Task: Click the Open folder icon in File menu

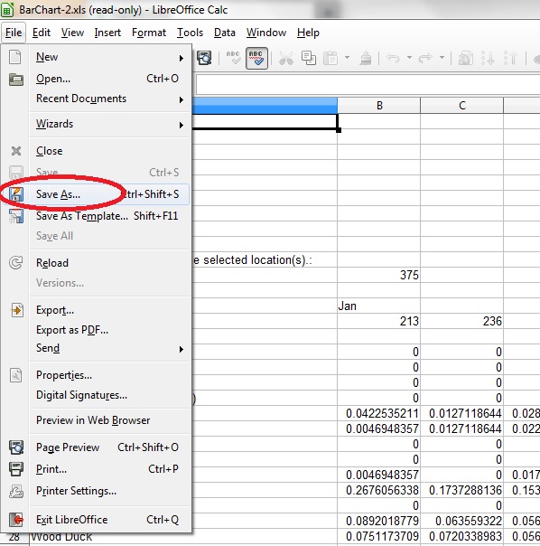Action: click(16, 80)
